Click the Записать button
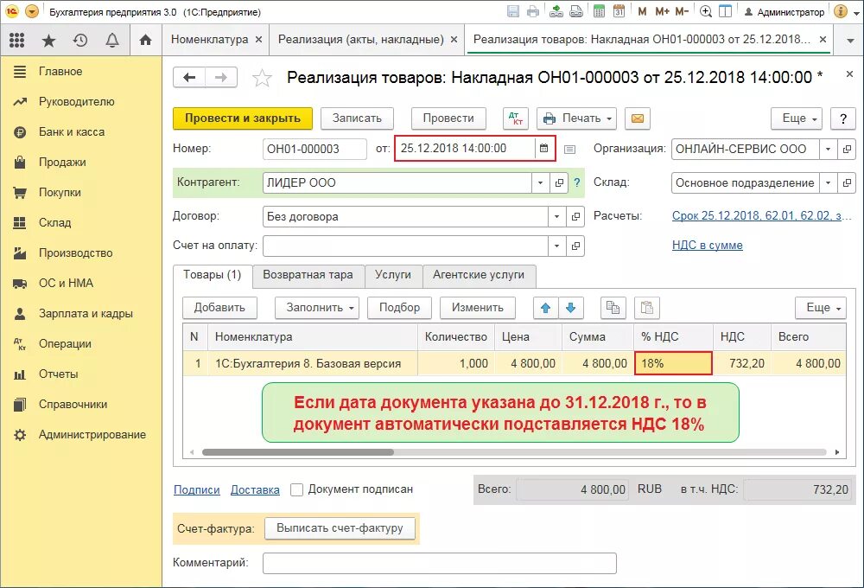864x588 pixels. tap(357, 118)
